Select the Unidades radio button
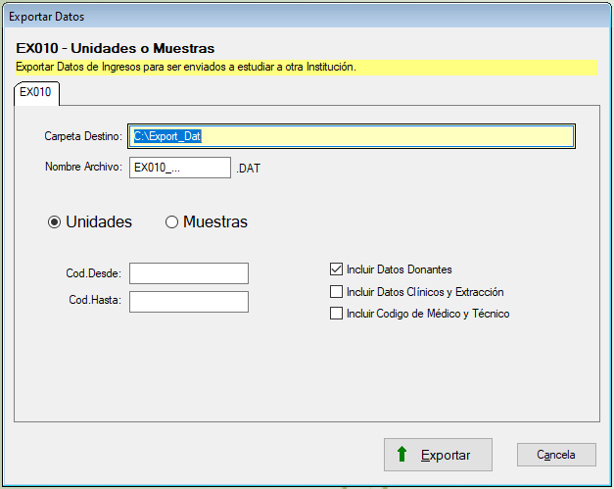 pos(55,222)
